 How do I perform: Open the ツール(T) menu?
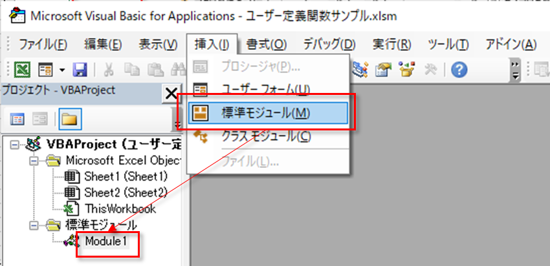(x=448, y=45)
